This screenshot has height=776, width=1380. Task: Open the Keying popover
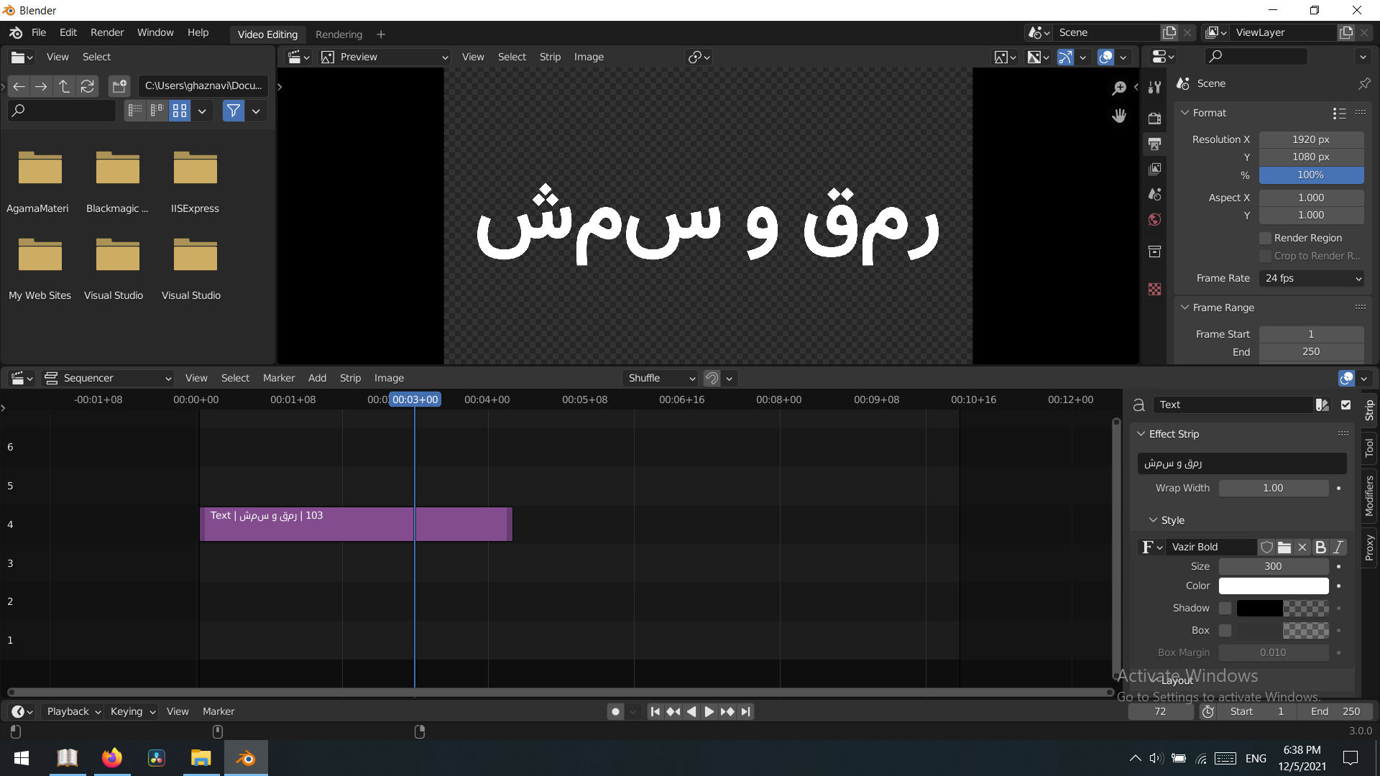coord(132,711)
